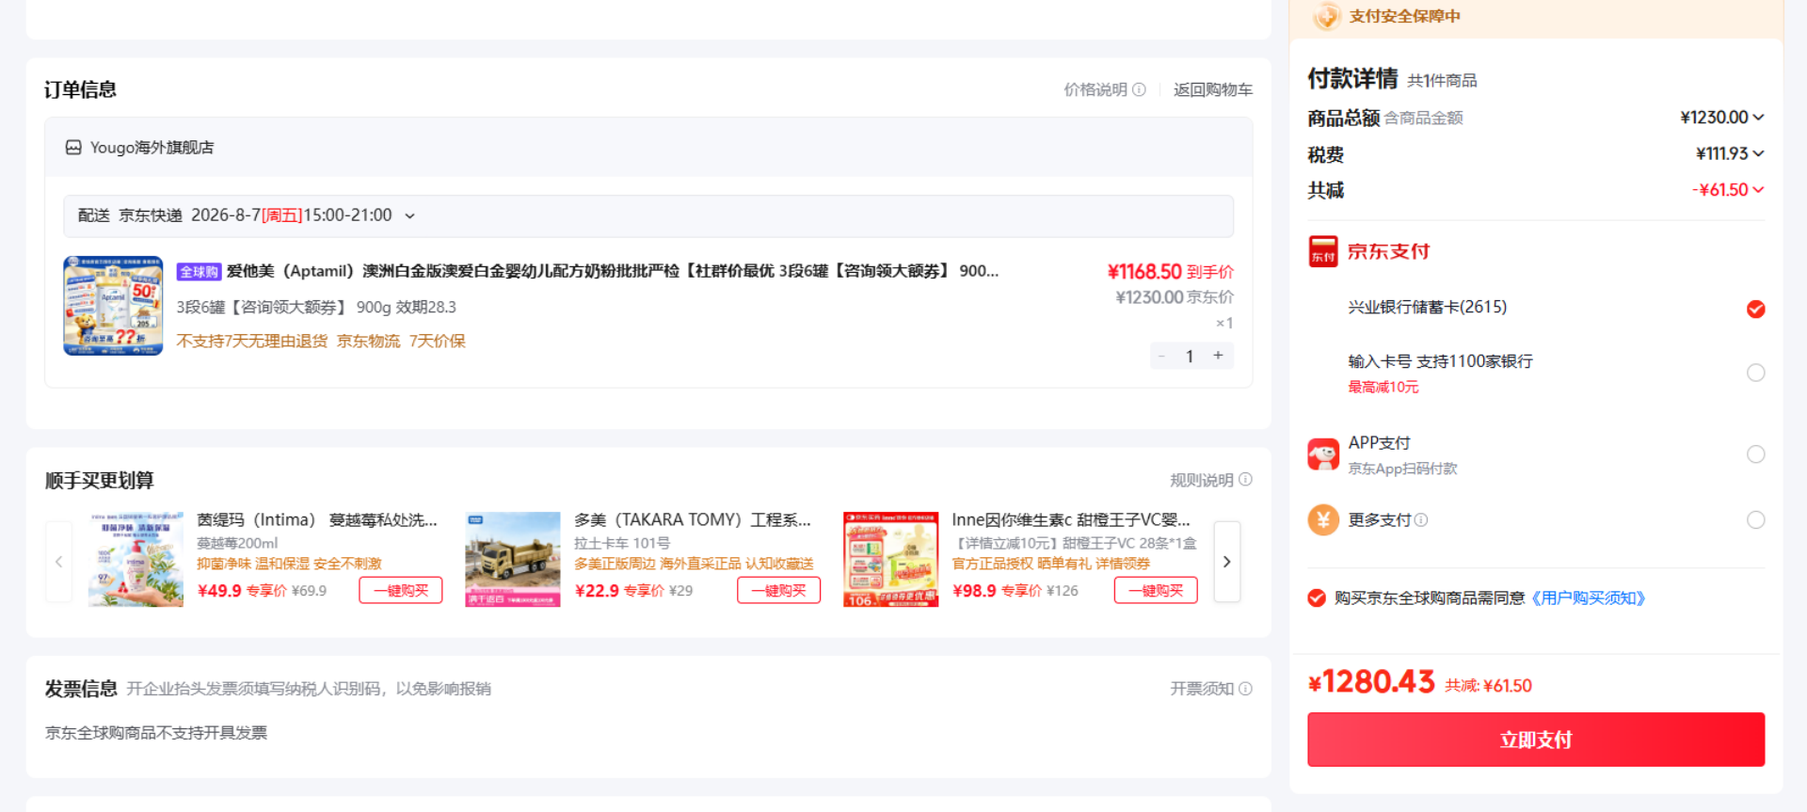Open the TAKARA TOMY truck thumbnail
The width and height of the screenshot is (1807, 812).
(x=513, y=560)
